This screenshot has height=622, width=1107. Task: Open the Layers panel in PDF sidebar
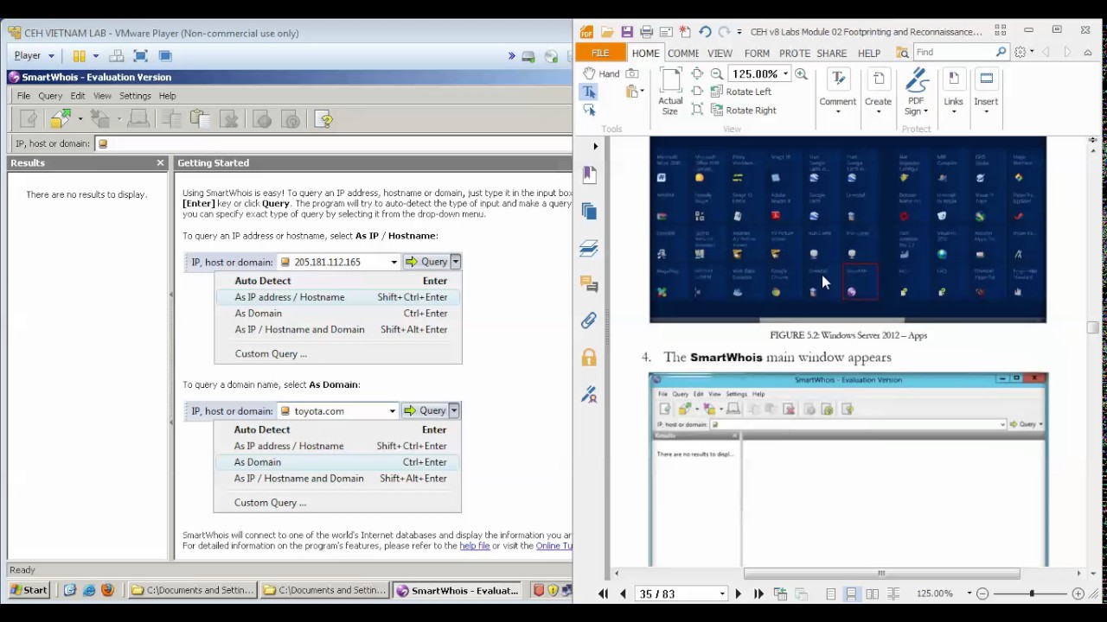[590, 249]
